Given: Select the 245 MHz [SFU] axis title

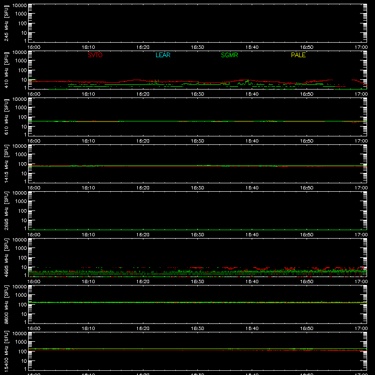Looking at the screenshot, I should tap(6, 23).
